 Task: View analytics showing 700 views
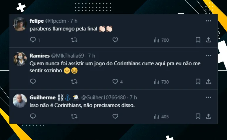click(161, 40)
